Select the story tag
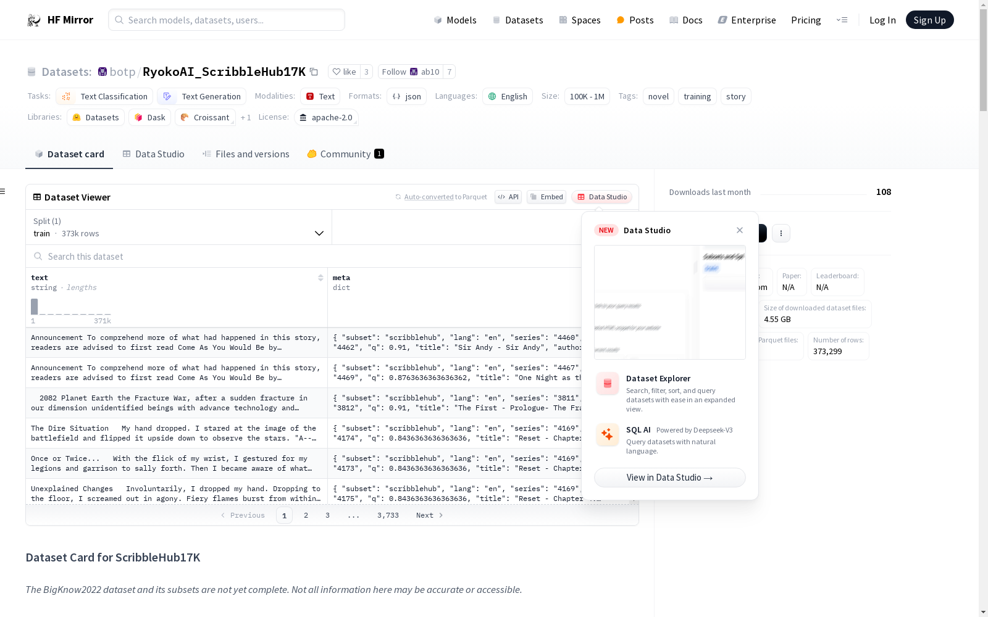 [x=736, y=97]
